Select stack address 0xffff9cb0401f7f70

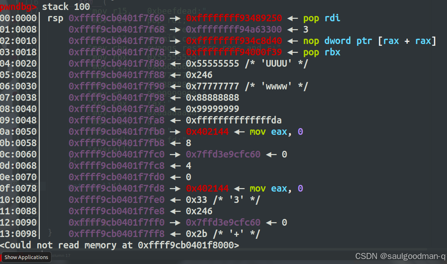click(x=117, y=41)
